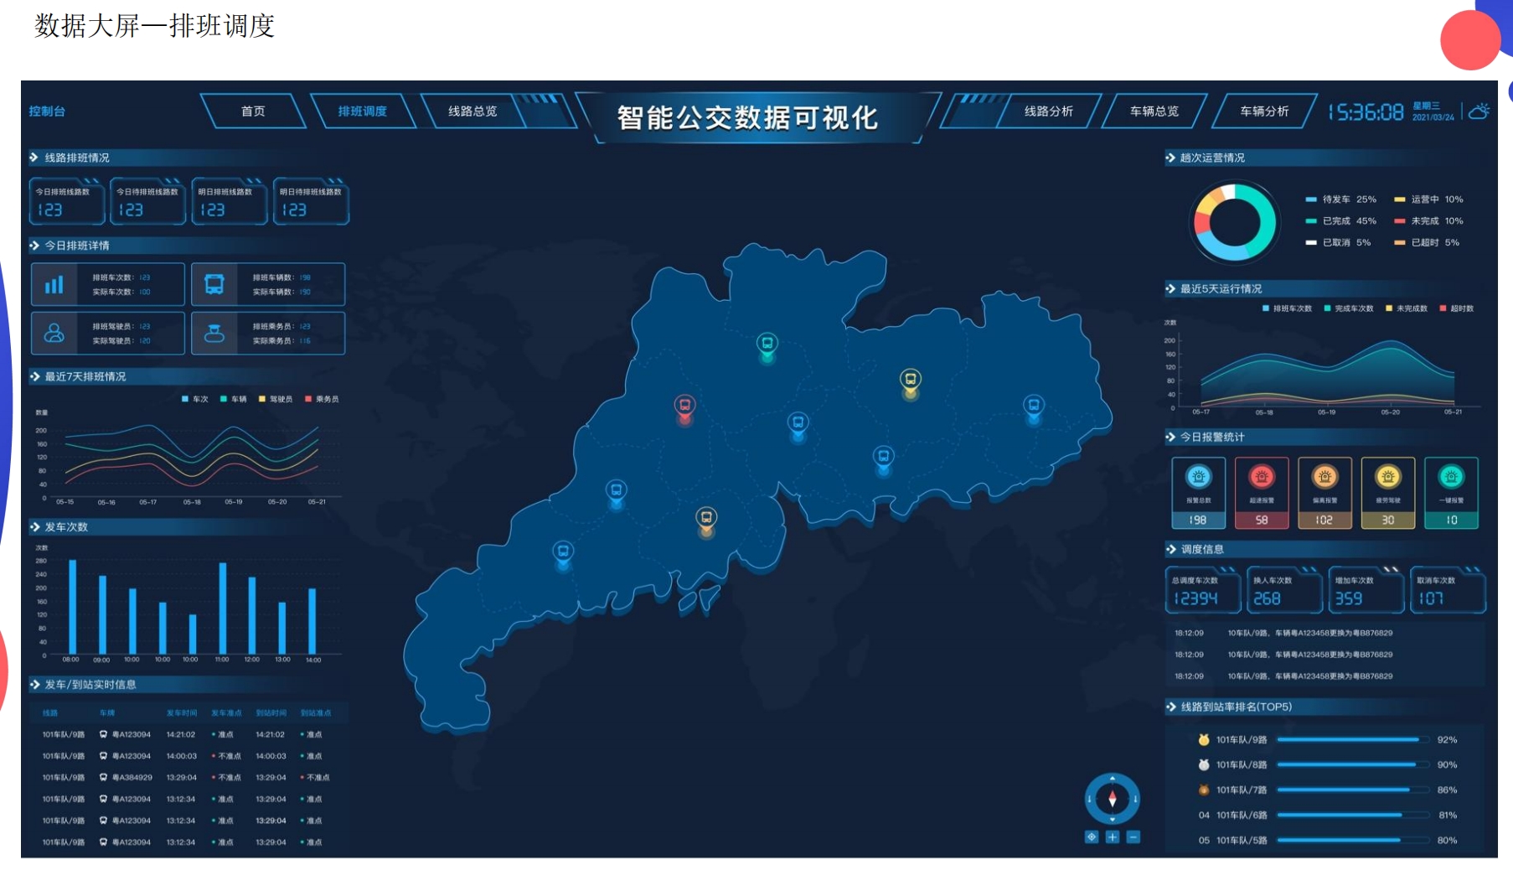
Task: Switch to the 线路分析 tab
Action: click(x=1048, y=111)
